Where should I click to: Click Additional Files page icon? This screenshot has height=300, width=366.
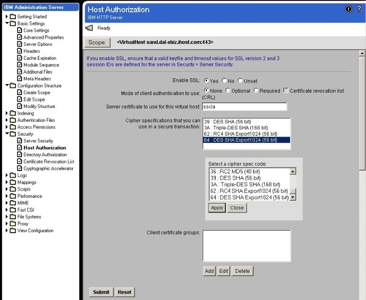coord(20,72)
